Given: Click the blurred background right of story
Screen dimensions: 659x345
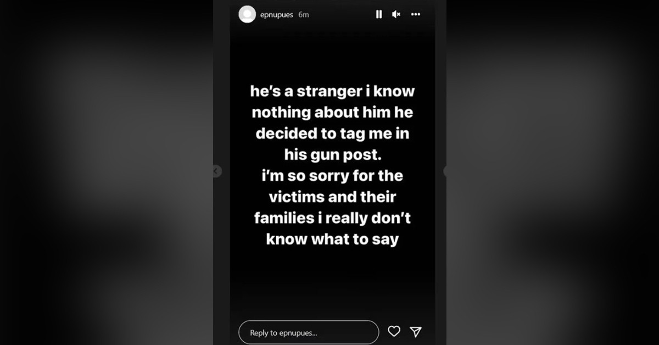Looking at the screenshot, I should coord(552,172).
